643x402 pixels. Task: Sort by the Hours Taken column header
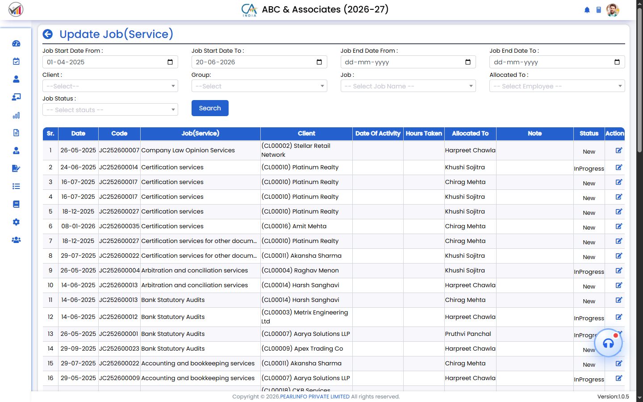click(x=424, y=134)
